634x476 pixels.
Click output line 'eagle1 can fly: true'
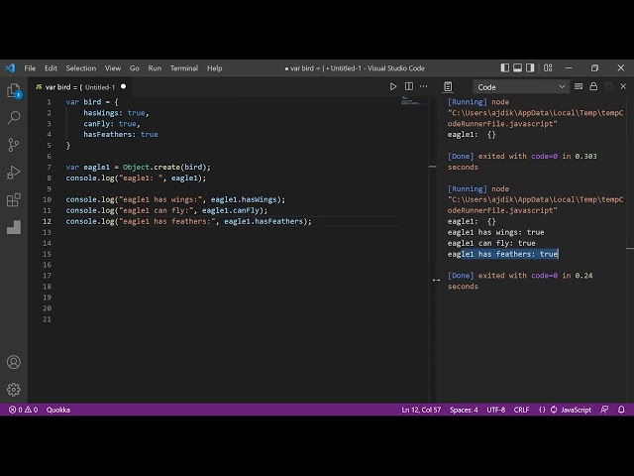point(491,243)
